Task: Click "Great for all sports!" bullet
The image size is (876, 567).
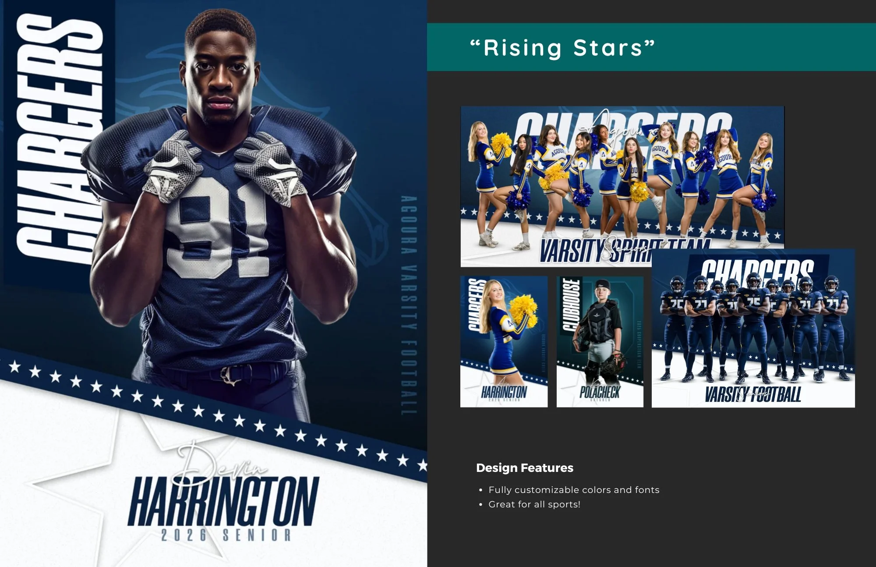Action: pos(534,504)
